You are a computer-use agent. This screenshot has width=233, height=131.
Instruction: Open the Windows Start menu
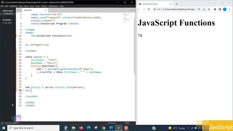pyautogui.click(x=3, y=128)
